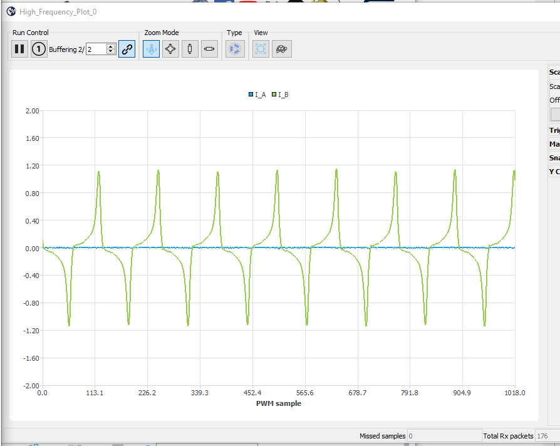The height and width of the screenshot is (446, 560).
Task: Toggle the chain-link button in Run Control
Action: pyautogui.click(x=127, y=49)
